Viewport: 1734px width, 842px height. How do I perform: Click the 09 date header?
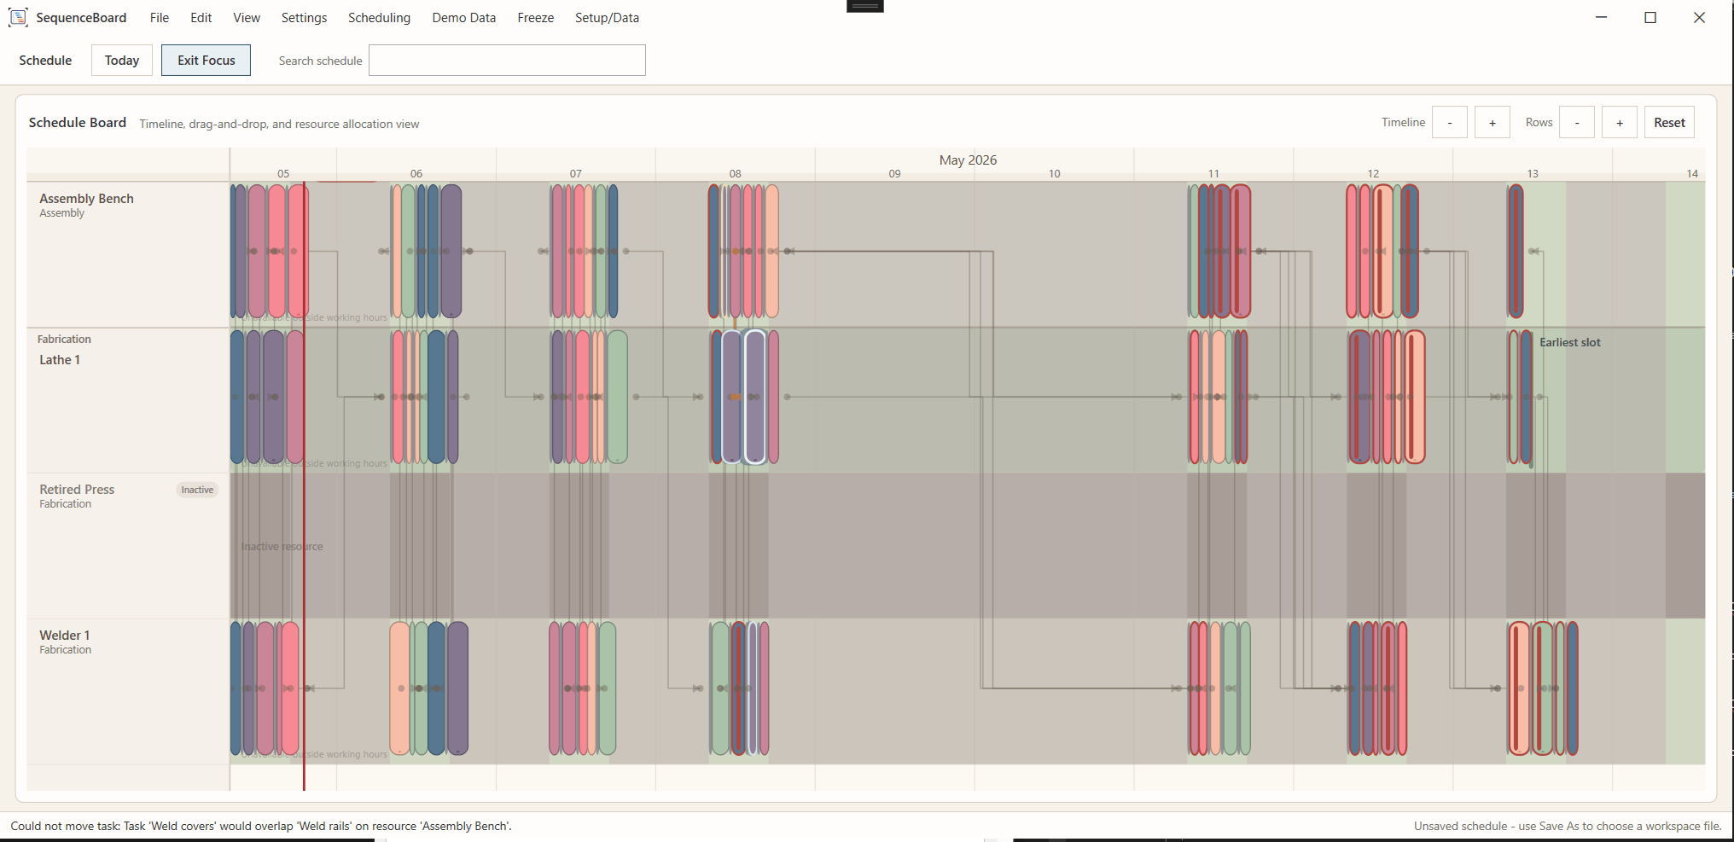coord(894,173)
